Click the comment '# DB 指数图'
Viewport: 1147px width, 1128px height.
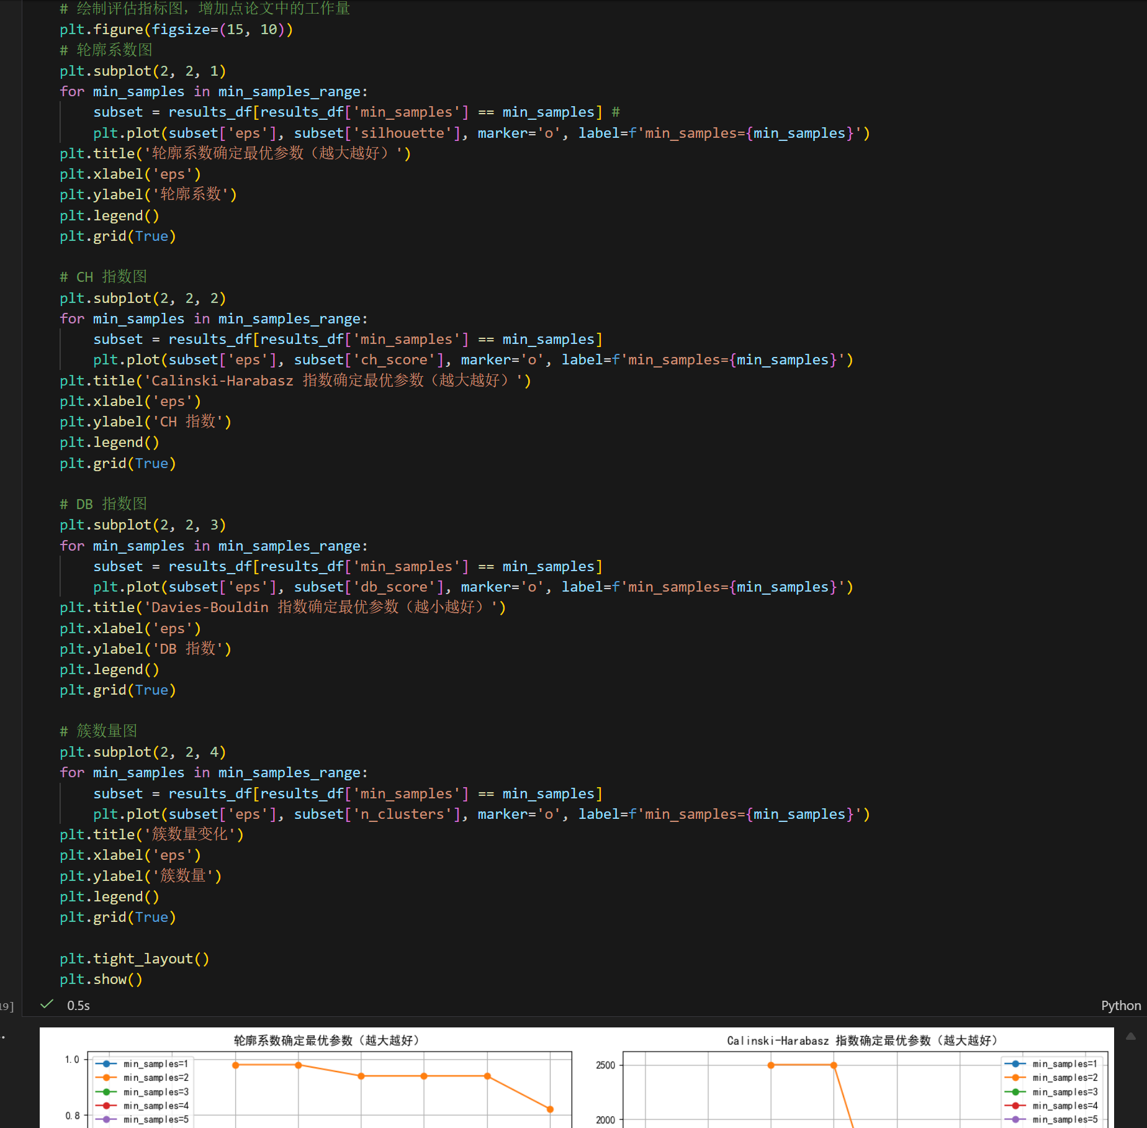pos(104,503)
